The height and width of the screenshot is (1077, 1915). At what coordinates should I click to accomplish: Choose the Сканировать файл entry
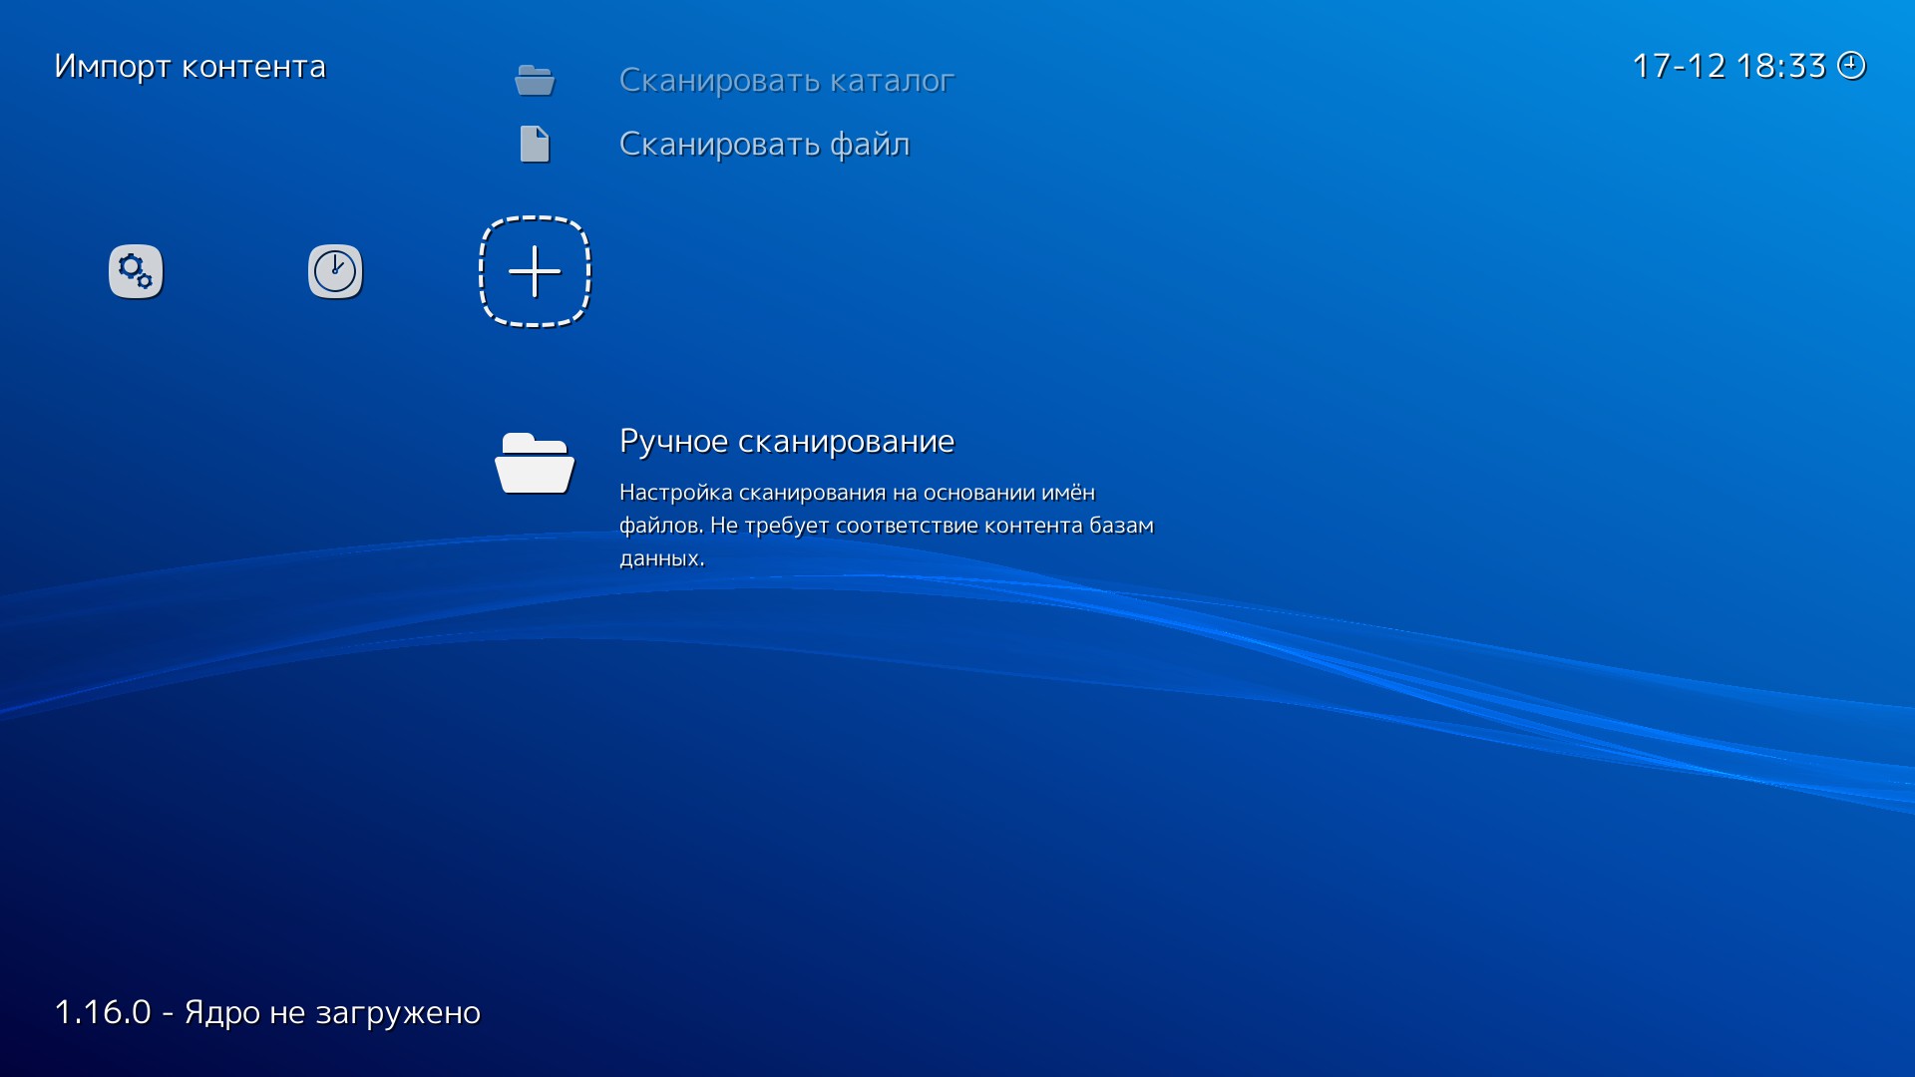coord(764,145)
